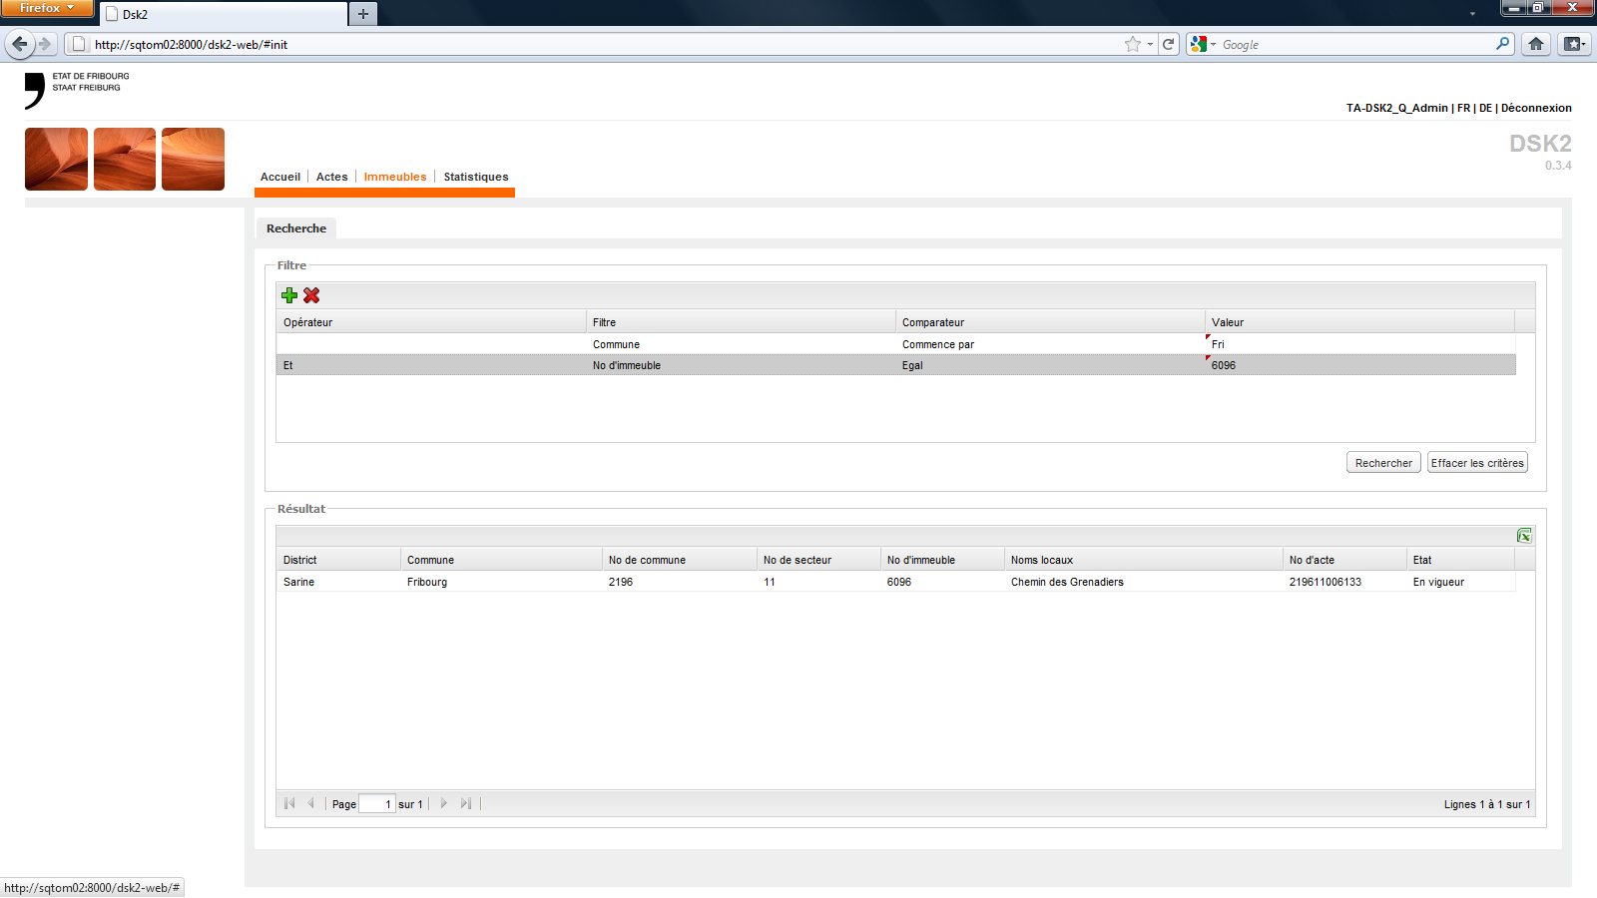Image resolution: width=1597 pixels, height=898 pixels.
Task: Switch to the Actes menu tab
Action: pyautogui.click(x=331, y=177)
